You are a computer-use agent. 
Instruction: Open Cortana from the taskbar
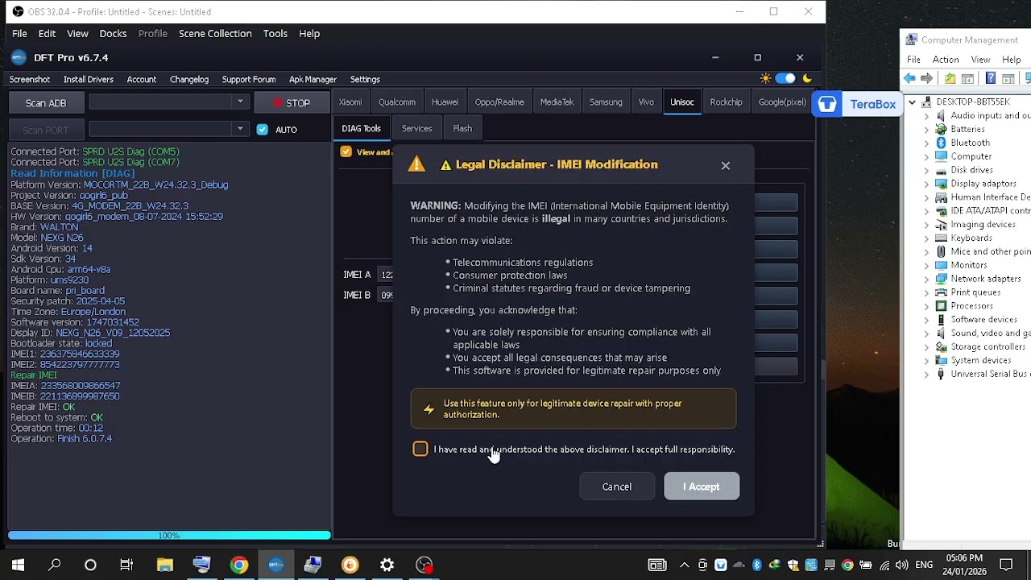click(x=90, y=565)
